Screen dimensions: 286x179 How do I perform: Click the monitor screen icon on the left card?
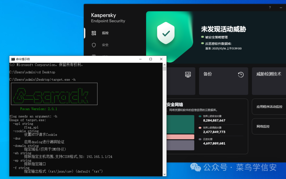188,75
